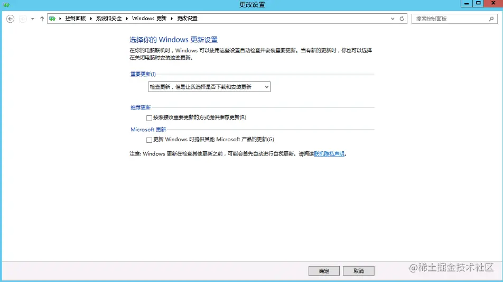Click the search magnifier icon
The height and width of the screenshot is (282, 503).
click(491, 19)
